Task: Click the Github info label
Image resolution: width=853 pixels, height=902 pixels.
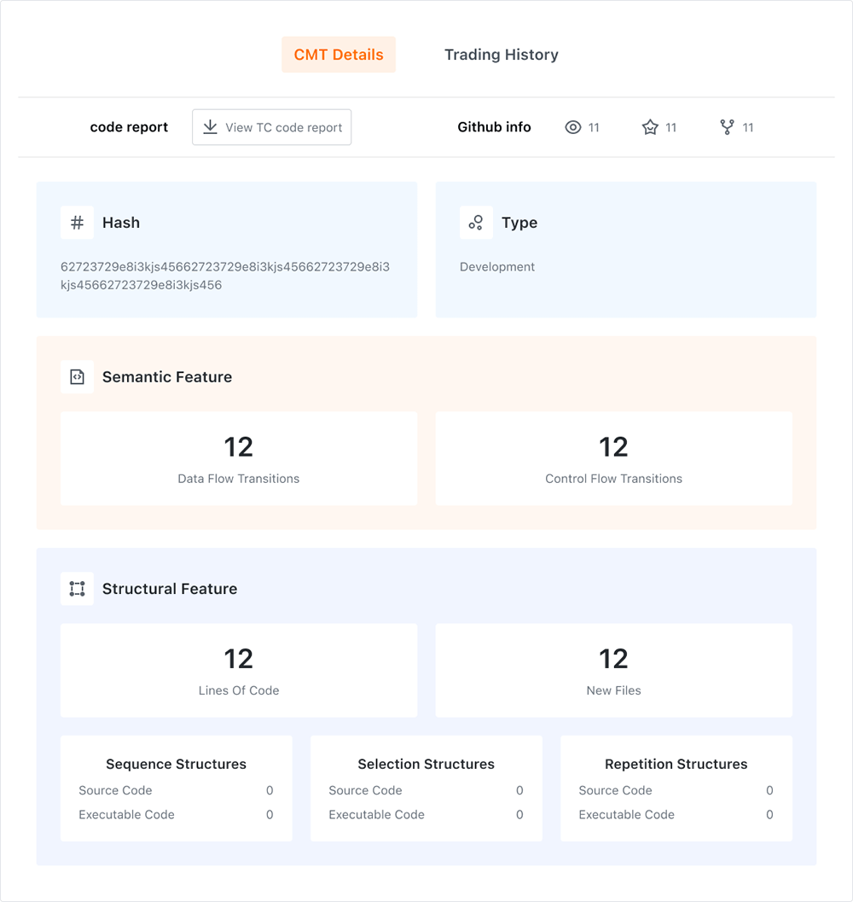Action: 494,127
